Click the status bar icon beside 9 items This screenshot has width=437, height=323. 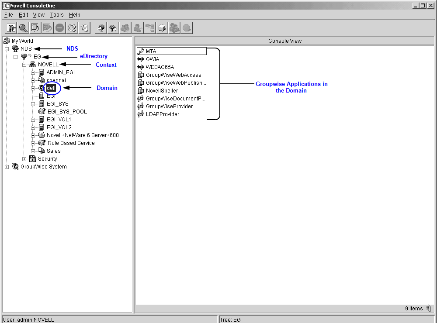click(429, 308)
